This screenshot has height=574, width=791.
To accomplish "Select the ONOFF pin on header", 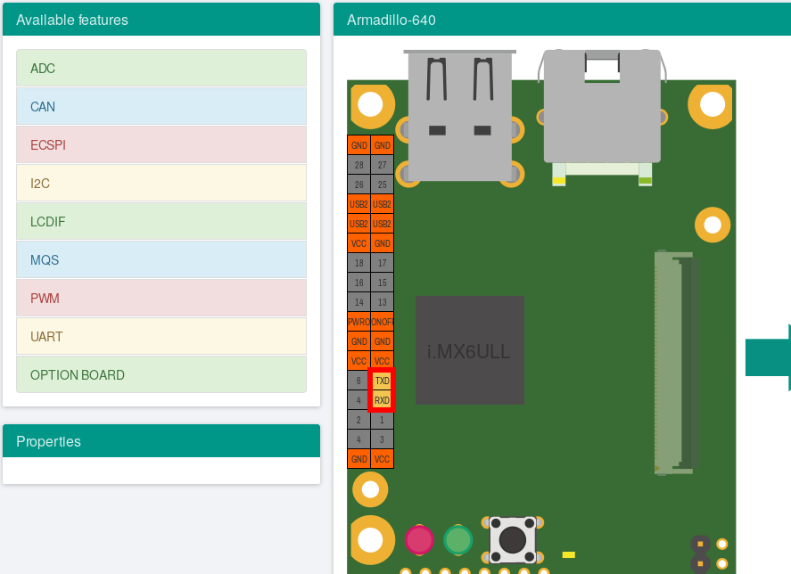I will pyautogui.click(x=382, y=322).
